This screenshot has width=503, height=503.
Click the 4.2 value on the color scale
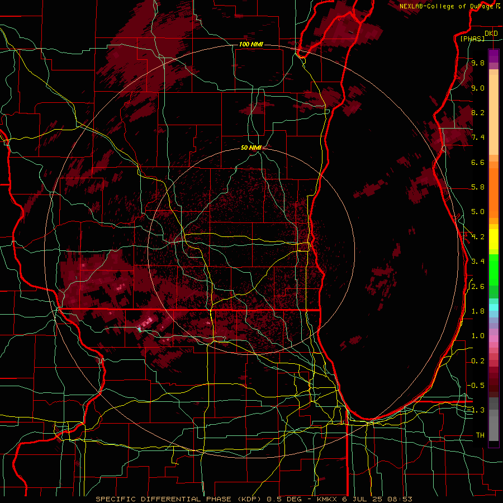(478, 237)
